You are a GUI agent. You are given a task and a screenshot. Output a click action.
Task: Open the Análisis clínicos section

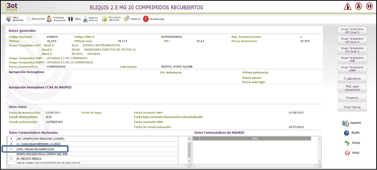(x=90, y=19)
